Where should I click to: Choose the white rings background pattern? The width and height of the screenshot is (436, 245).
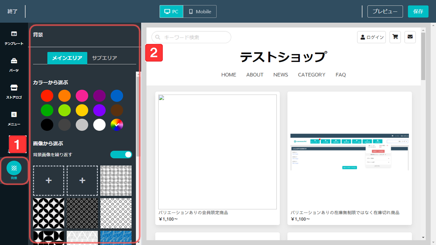[116, 213]
